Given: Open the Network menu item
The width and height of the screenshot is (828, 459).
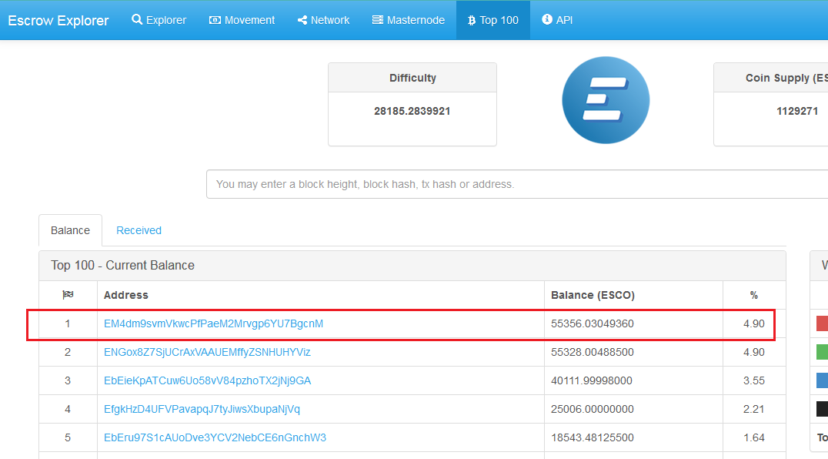Looking at the screenshot, I should coord(323,20).
